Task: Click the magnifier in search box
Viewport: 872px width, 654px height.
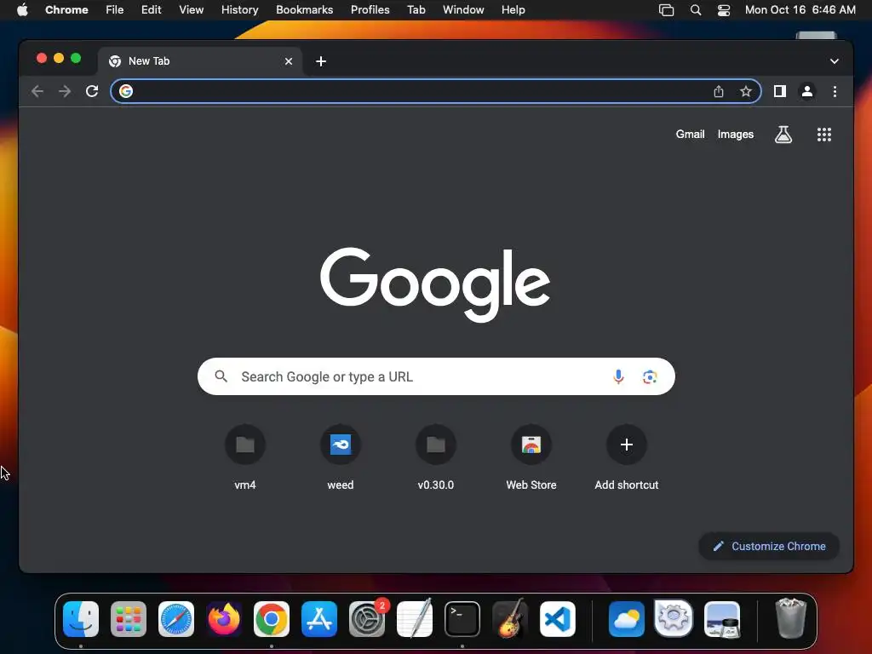Action: [x=221, y=376]
